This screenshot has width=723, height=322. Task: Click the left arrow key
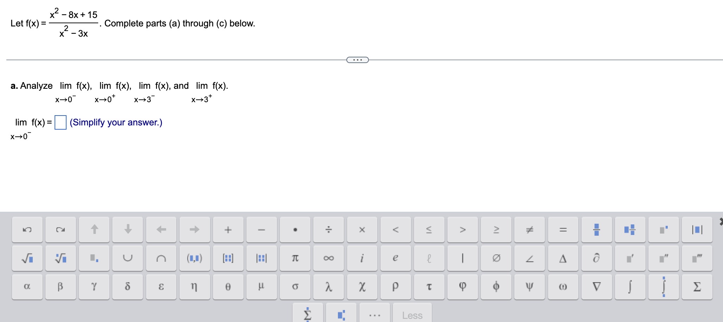[x=161, y=230]
